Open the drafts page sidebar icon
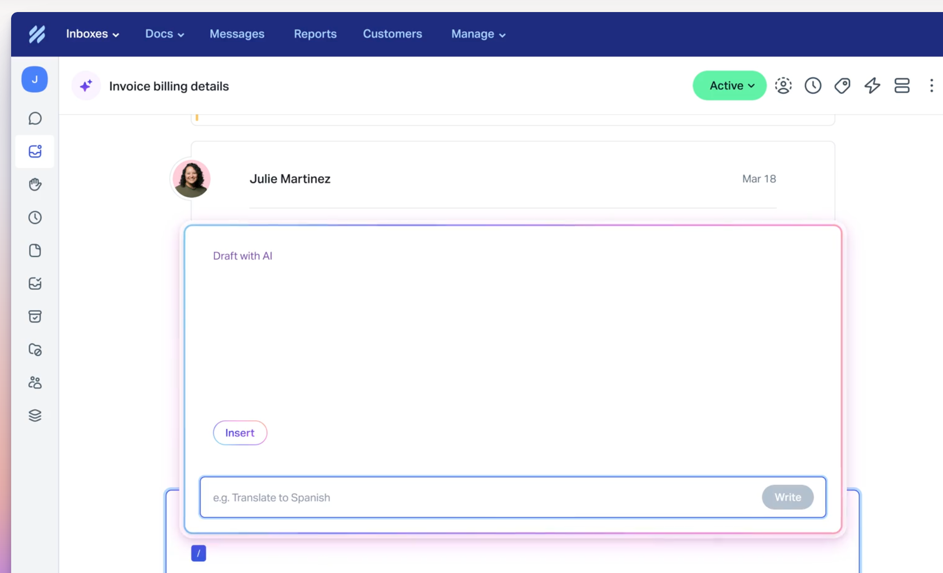Viewport: 943px width, 573px height. coord(35,251)
